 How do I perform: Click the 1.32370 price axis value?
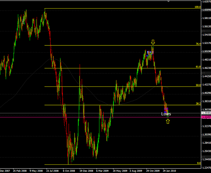pyautogui.click(x=207, y=126)
